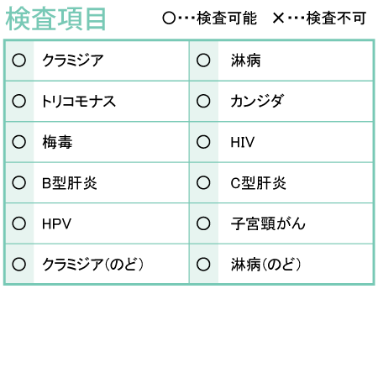Click the 梅毒 text label
Screen dimensions: 378x378
coord(57,142)
